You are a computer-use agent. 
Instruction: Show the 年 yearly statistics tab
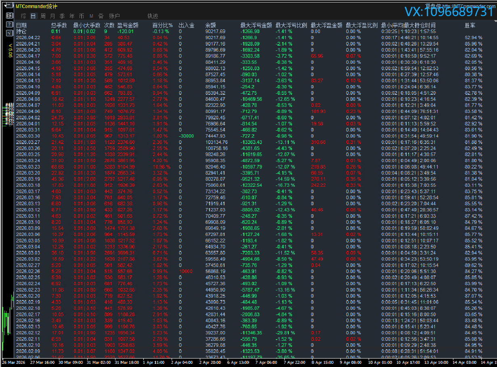(72, 16)
